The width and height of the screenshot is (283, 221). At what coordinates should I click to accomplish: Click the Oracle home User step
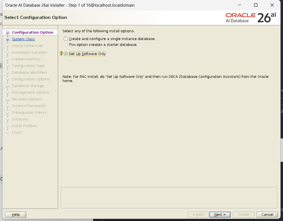(x=28, y=46)
